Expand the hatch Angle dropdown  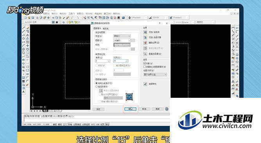[x=103, y=61]
